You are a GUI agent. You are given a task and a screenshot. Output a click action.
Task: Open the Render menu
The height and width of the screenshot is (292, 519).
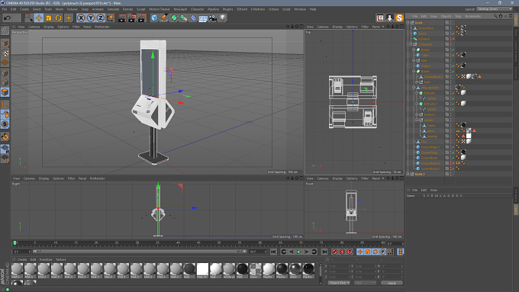point(127,9)
